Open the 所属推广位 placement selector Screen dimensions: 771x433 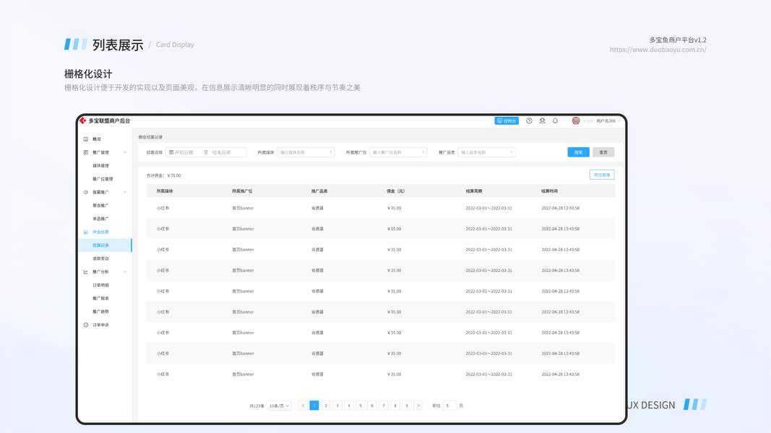[x=398, y=152]
